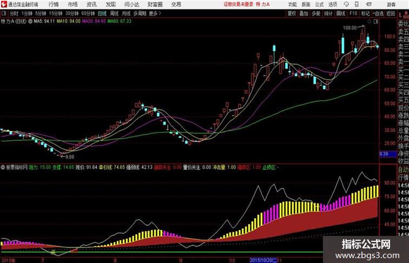The height and width of the screenshot is (263, 409).
Task: Click the 支撑: 14.65 indicator value
Action: [x=63, y=167]
